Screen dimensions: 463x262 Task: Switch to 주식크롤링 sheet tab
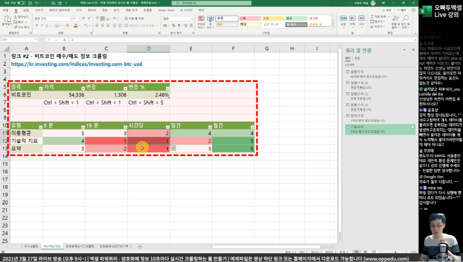click(x=28, y=246)
